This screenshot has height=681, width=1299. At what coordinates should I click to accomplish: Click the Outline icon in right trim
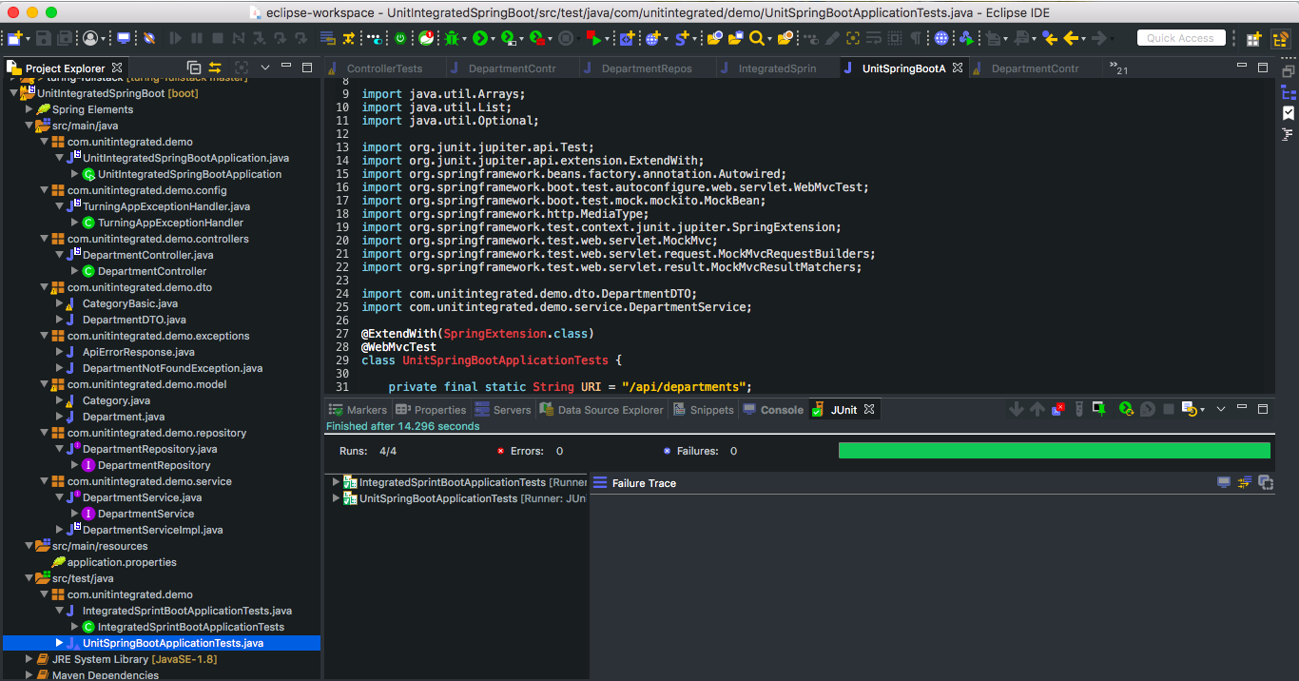click(1289, 92)
